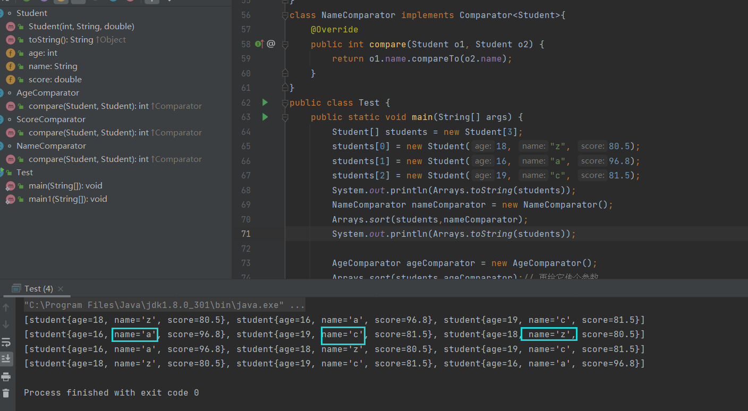Click 'NameComparator' in the class declaration on line 56
This screenshot has height=411, width=748.
(x=359, y=15)
